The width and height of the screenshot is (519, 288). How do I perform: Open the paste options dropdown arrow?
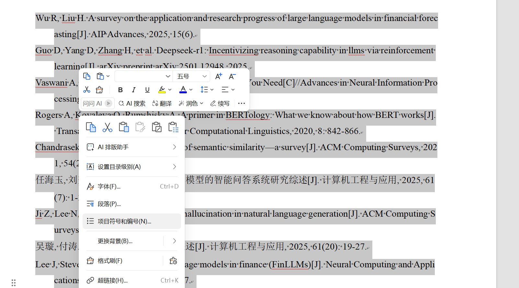point(108,76)
